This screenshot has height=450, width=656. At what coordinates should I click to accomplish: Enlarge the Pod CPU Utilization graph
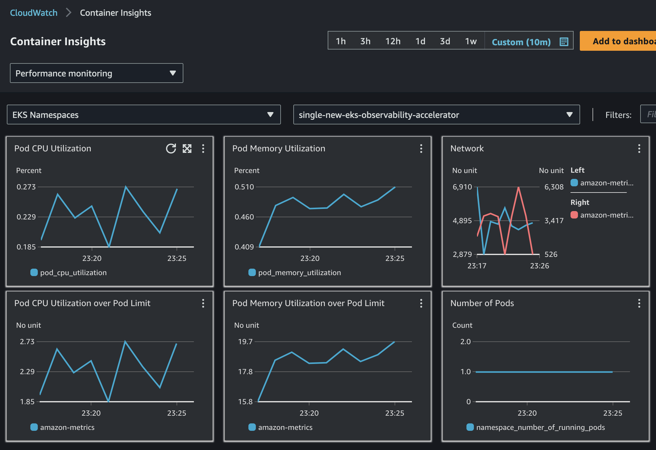(187, 149)
